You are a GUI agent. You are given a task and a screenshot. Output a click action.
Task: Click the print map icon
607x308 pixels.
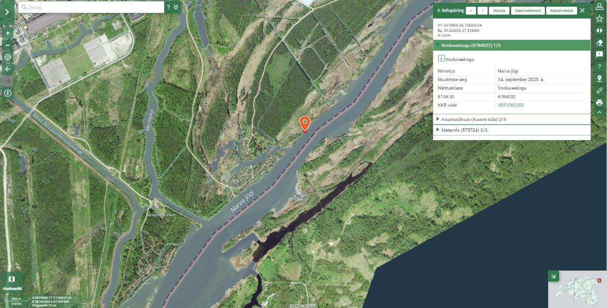(599, 102)
